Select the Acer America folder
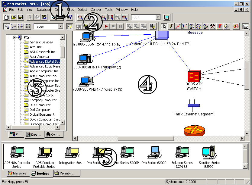The width and height of the screenshot is (252, 185). pos(39,57)
